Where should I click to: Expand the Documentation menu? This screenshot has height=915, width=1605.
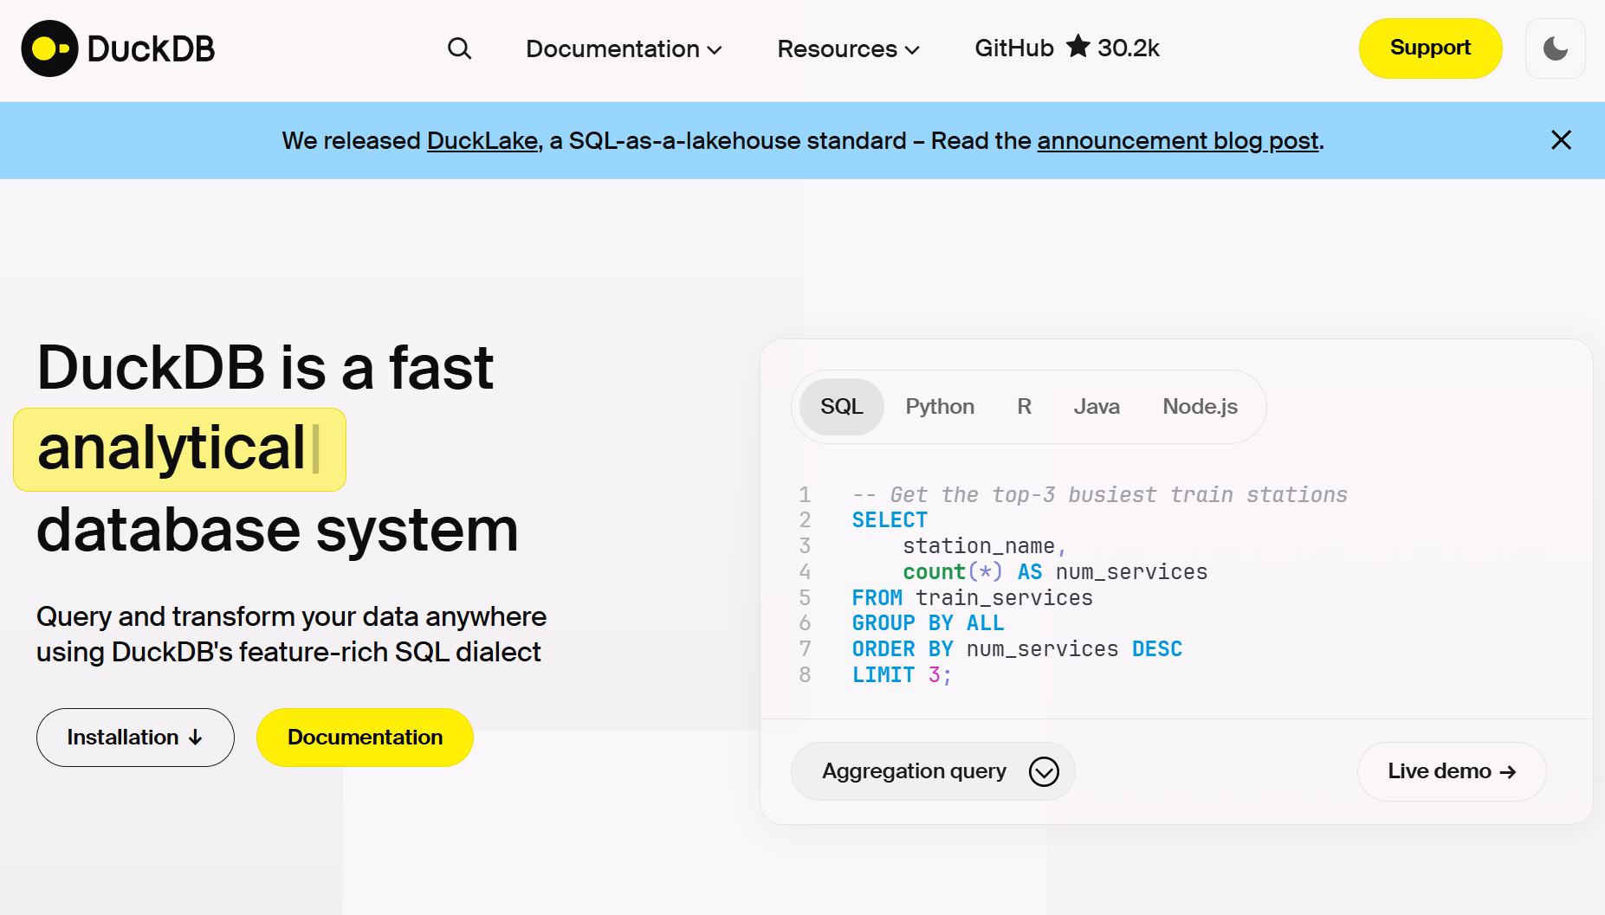(624, 48)
